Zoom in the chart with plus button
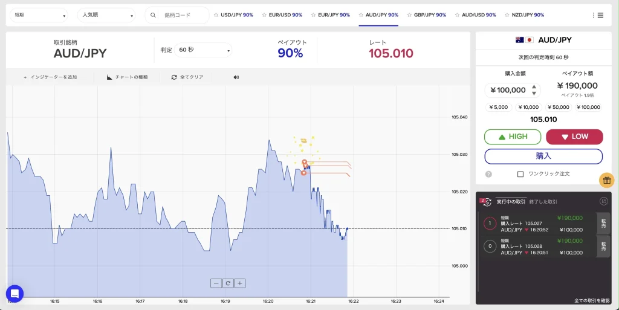 pyautogui.click(x=240, y=283)
